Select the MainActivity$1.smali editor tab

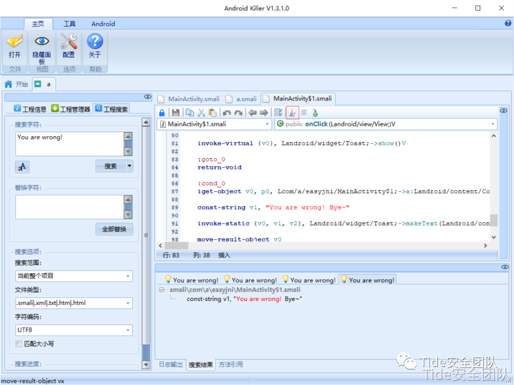[297, 98]
